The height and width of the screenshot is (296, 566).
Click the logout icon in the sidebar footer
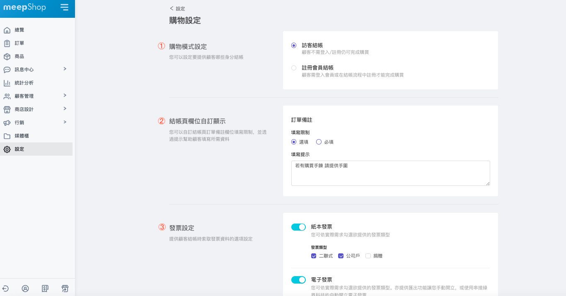(6, 289)
